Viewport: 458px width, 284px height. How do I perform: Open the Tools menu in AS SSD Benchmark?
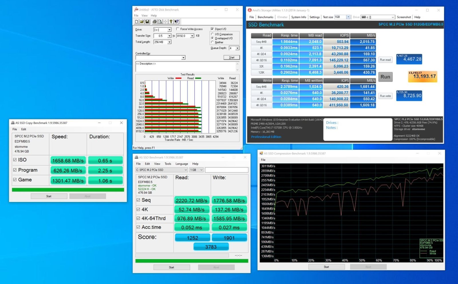click(x=168, y=164)
